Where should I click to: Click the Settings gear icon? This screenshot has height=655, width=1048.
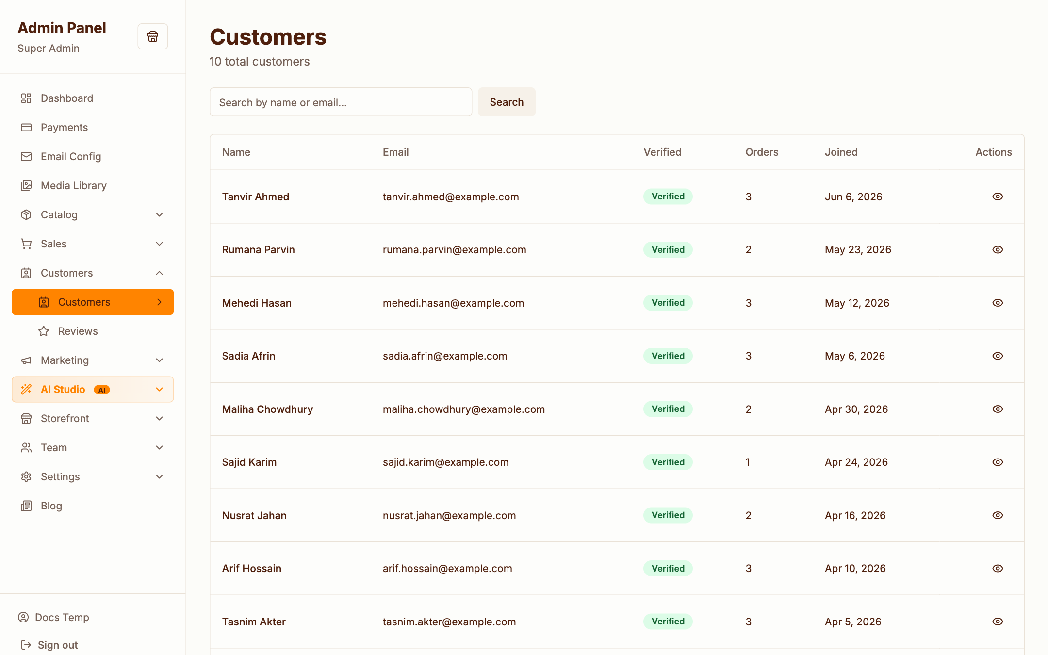26,477
